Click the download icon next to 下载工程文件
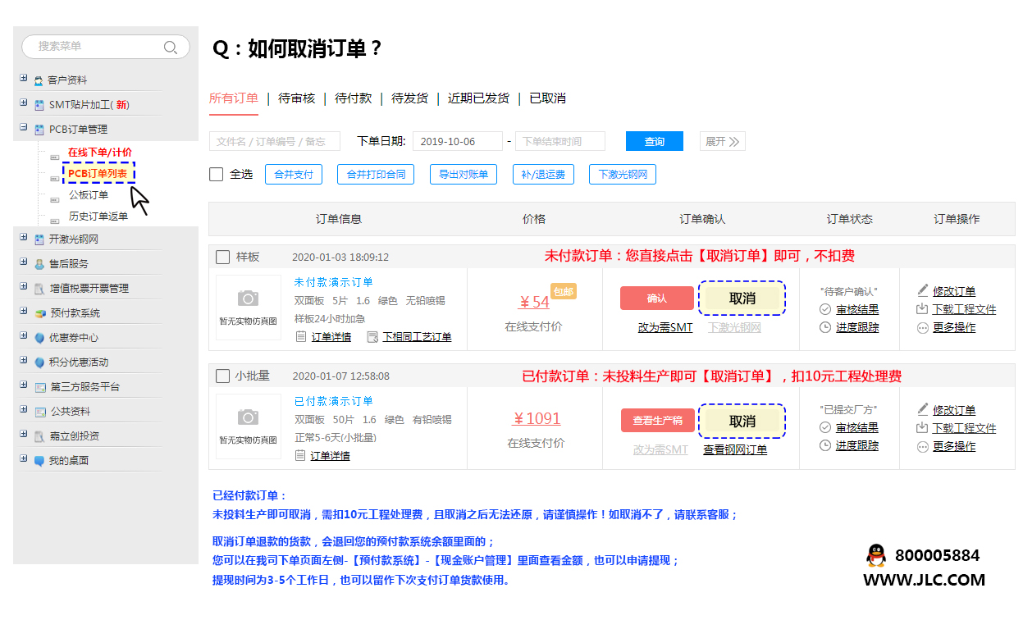Viewport: 1023px width, 620px height. [921, 309]
